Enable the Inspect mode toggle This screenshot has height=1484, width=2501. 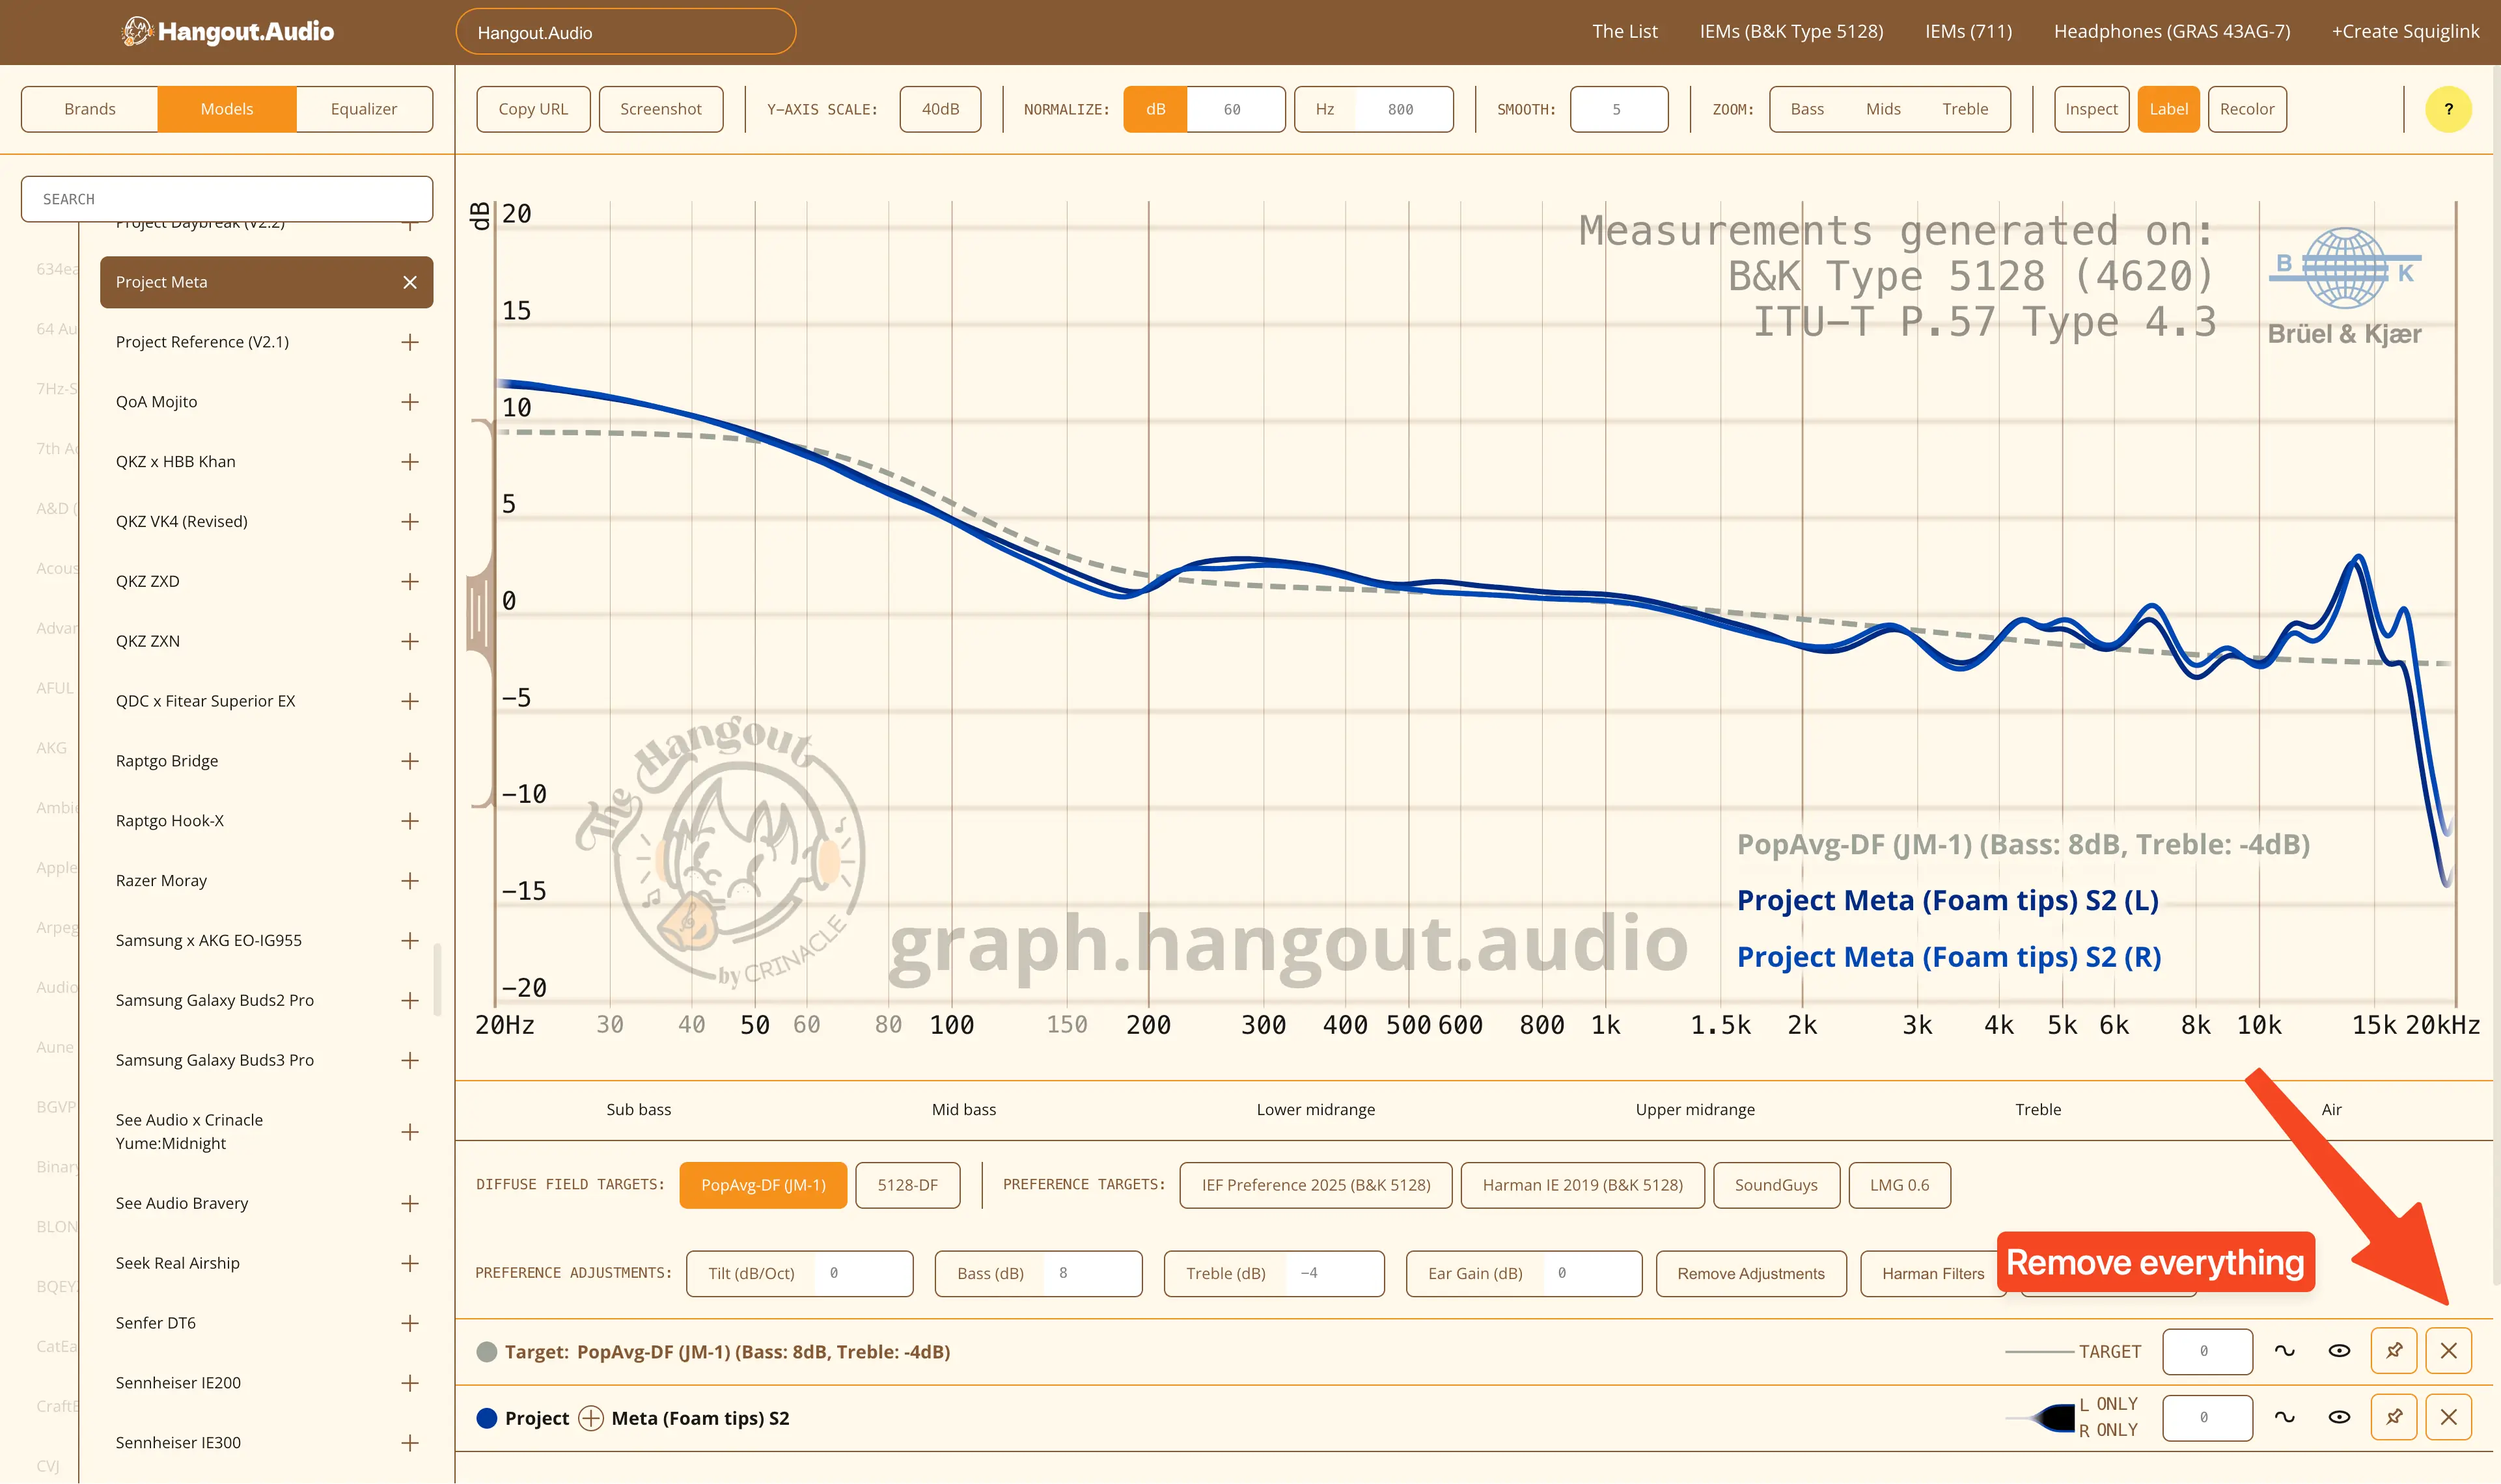[x=2091, y=109]
